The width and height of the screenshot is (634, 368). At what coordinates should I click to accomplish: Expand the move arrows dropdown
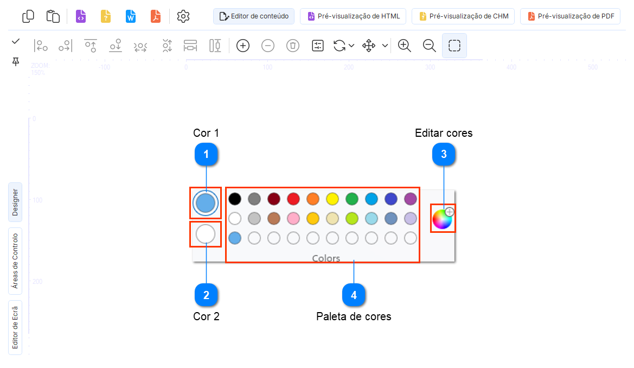385,46
